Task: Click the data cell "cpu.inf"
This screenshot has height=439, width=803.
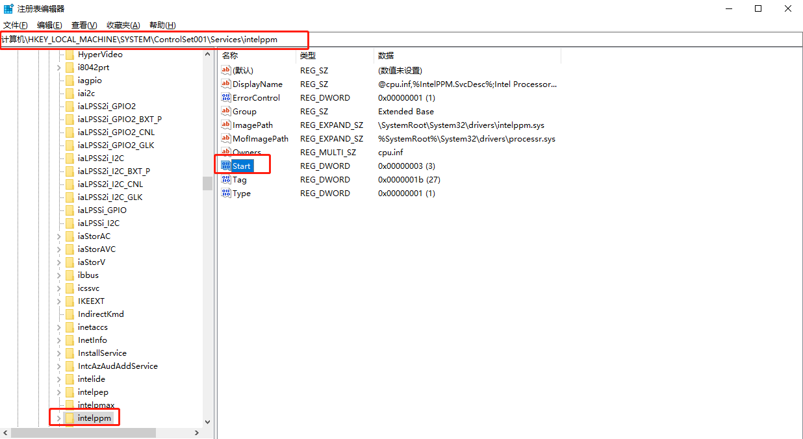Action: (390, 153)
